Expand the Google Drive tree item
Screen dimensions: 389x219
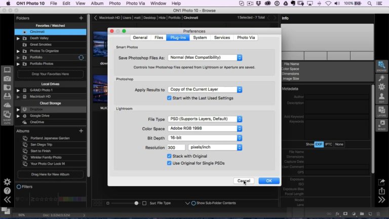coord(18,116)
